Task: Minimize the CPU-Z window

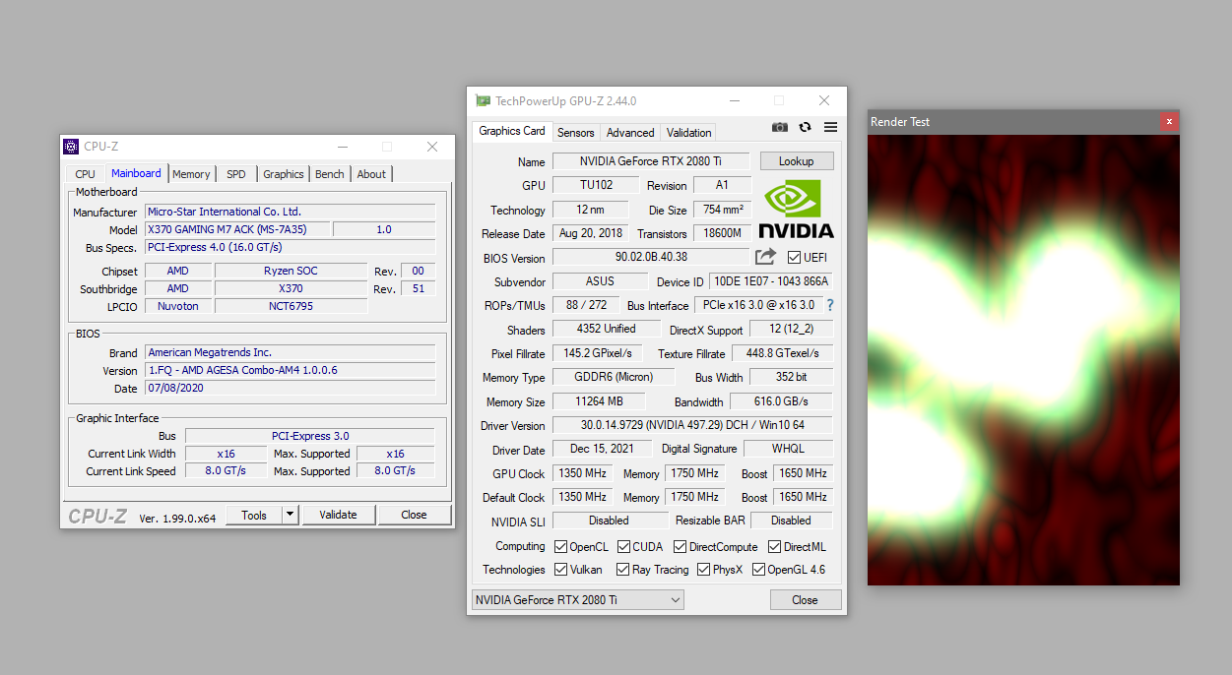Action: pos(342,147)
